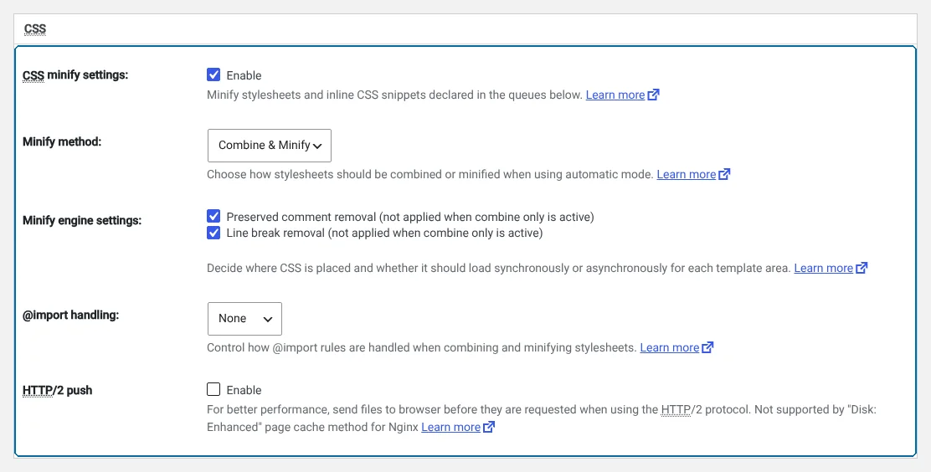Open Learn more link for CSS minify settings
Screen dimensions: 931x472
615,95
